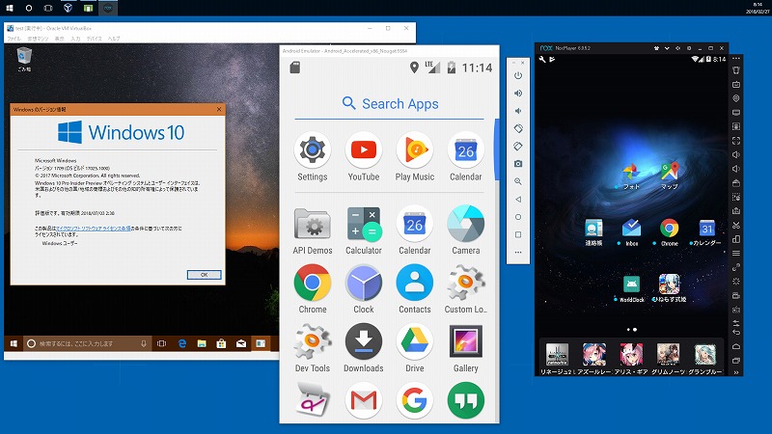772x434 pixels.
Task: Launch YouTube in the Android emulator
Action: click(364, 150)
